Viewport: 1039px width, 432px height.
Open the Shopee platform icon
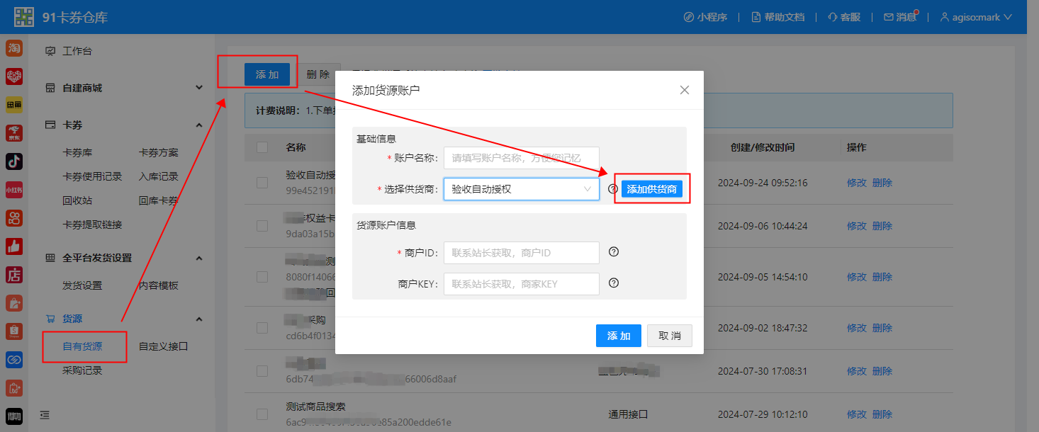point(14,331)
